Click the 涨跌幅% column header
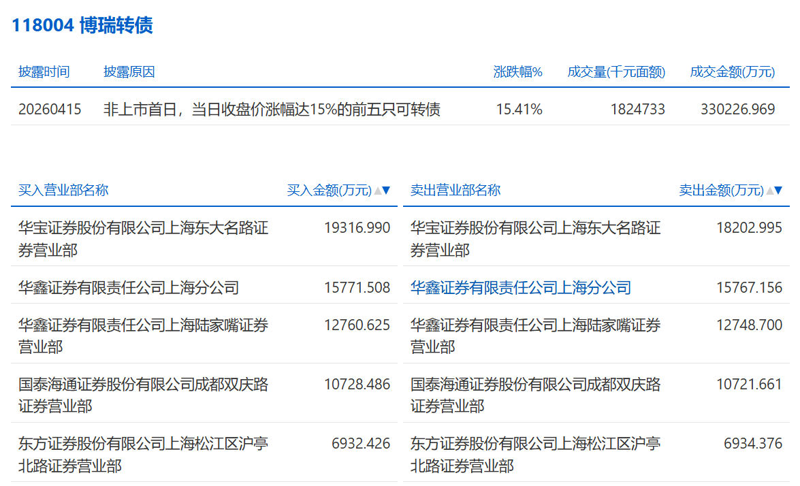This screenshot has height=486, width=800. coord(517,71)
